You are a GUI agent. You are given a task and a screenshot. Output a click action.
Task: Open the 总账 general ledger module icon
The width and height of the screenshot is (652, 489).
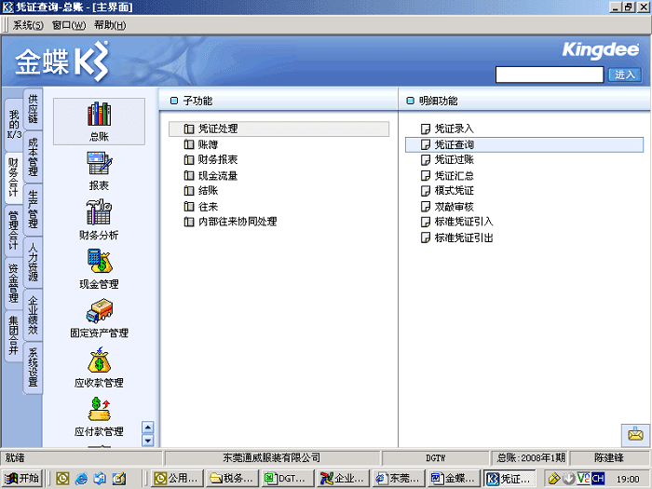pyautogui.click(x=99, y=121)
